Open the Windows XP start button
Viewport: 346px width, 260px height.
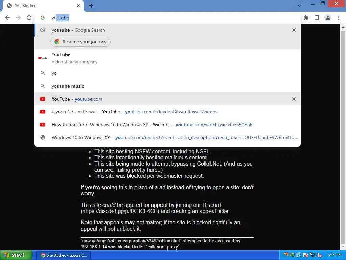16,255
